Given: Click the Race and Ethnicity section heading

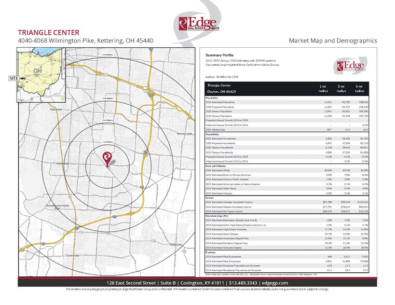Looking at the screenshot, I should click(x=216, y=166).
